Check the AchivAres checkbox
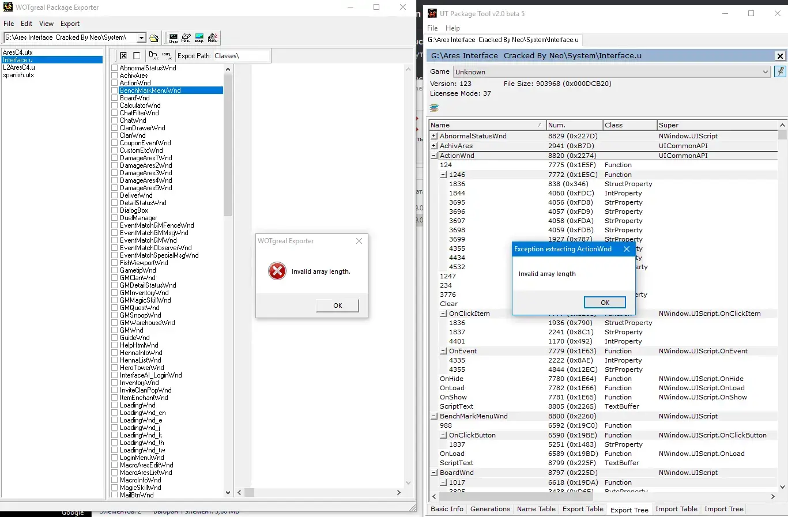788x517 pixels. [x=115, y=76]
